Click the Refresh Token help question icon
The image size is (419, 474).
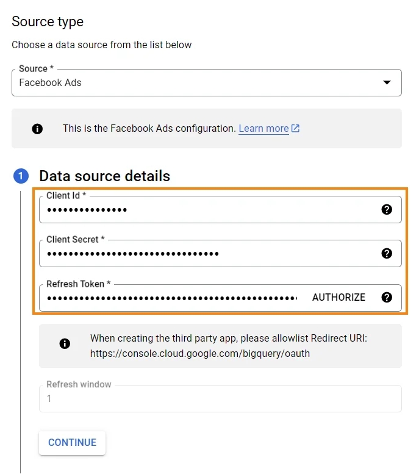387,298
